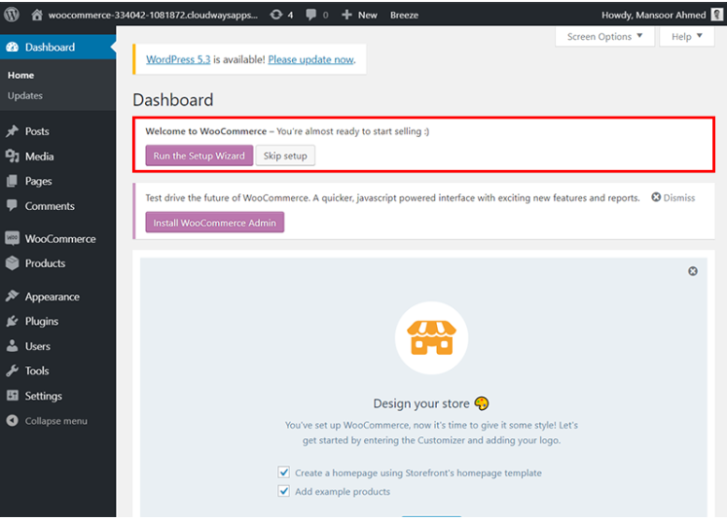Click the Skip setup button
Screen dimensions: 727x521
(x=285, y=156)
